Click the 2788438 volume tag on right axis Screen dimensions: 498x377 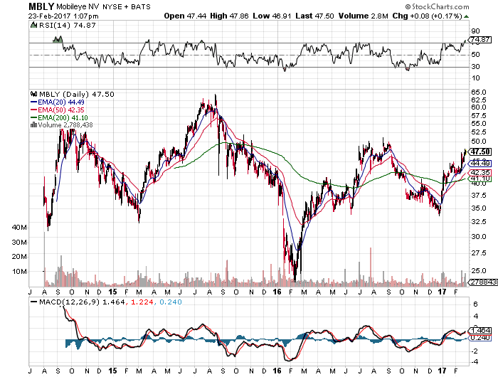pos(483,282)
